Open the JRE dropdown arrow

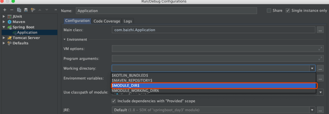click(x=312, y=110)
